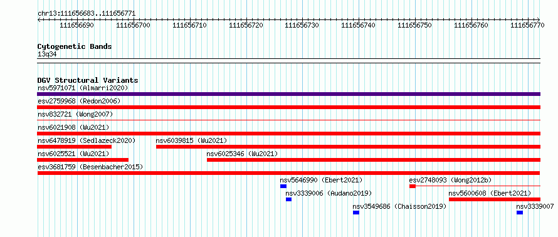Select the red bar under nsv6025521
The height and width of the screenshot is (237, 558).
83,160
